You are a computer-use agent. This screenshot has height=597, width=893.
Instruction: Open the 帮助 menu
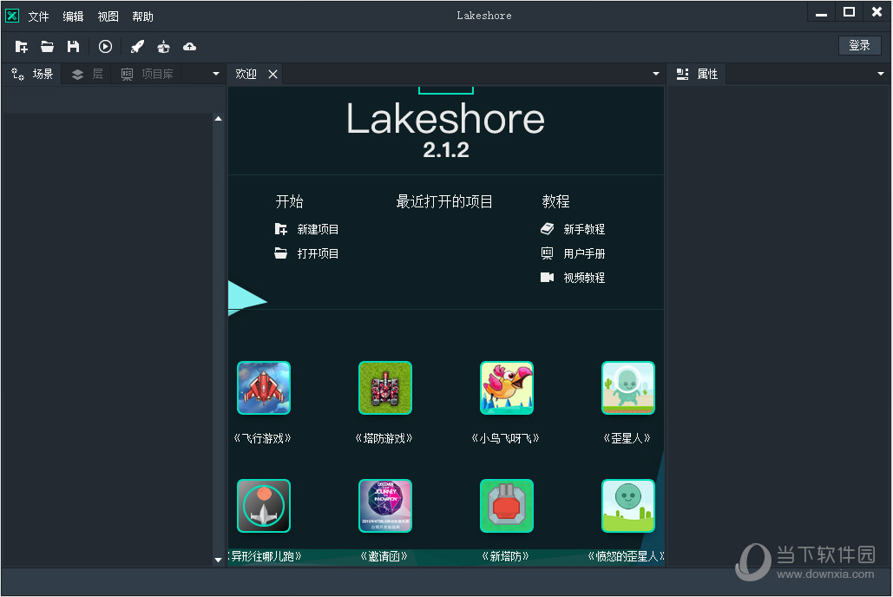(x=143, y=16)
